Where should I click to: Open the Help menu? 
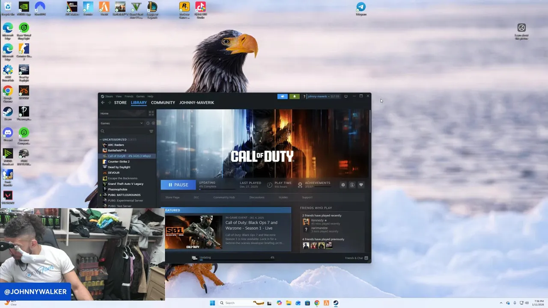[x=150, y=96]
